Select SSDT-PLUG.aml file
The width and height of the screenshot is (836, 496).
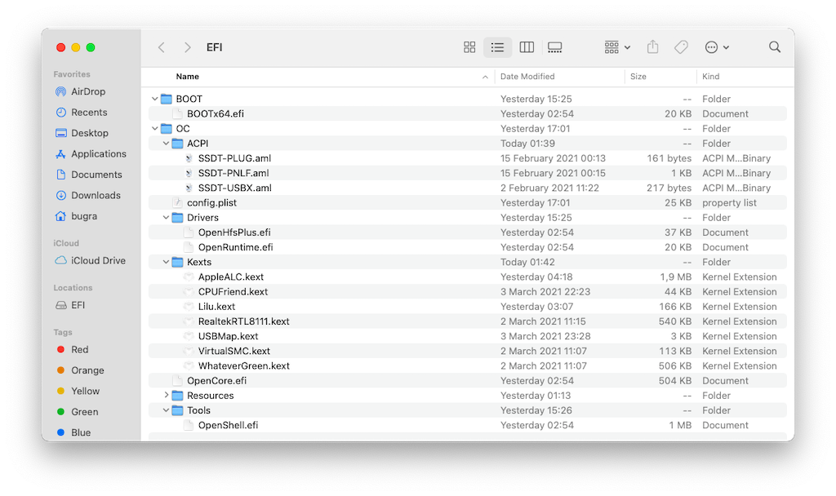coord(468,158)
